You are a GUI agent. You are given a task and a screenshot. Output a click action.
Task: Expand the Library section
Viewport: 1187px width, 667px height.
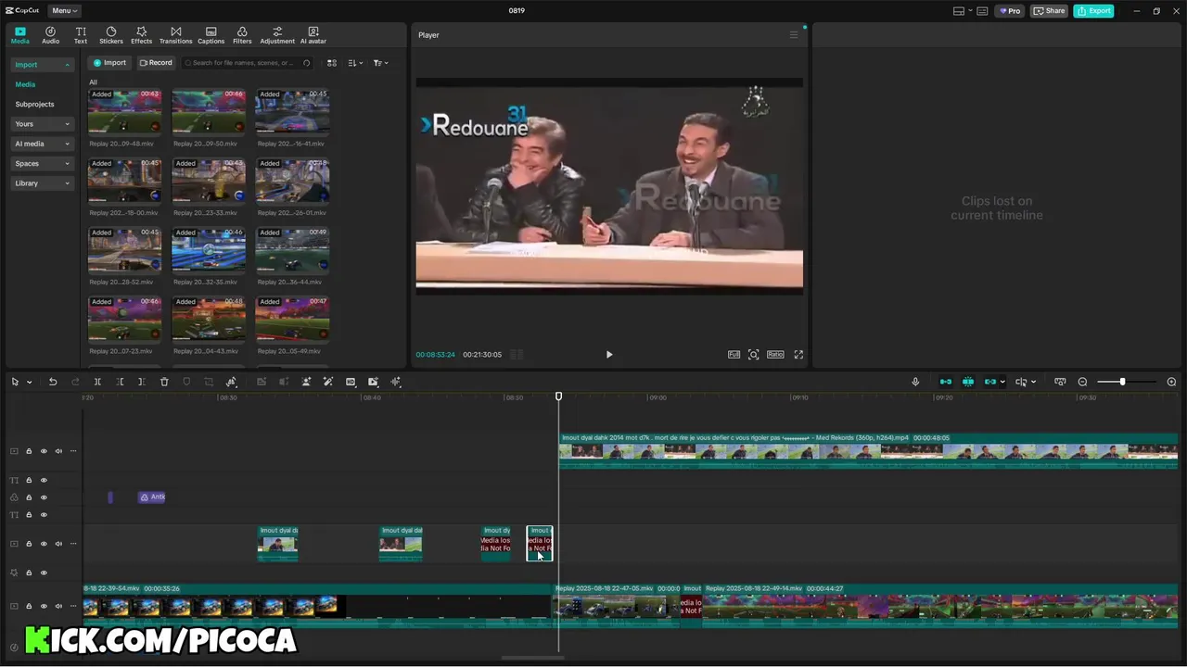click(42, 183)
